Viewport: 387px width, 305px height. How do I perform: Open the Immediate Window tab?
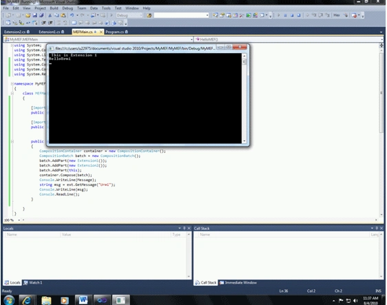click(238, 282)
